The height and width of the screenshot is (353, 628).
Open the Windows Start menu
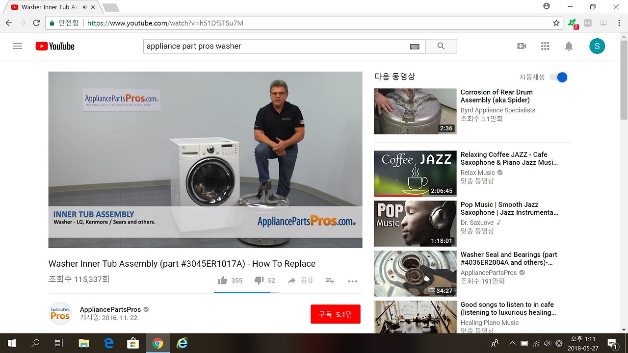click(x=12, y=343)
